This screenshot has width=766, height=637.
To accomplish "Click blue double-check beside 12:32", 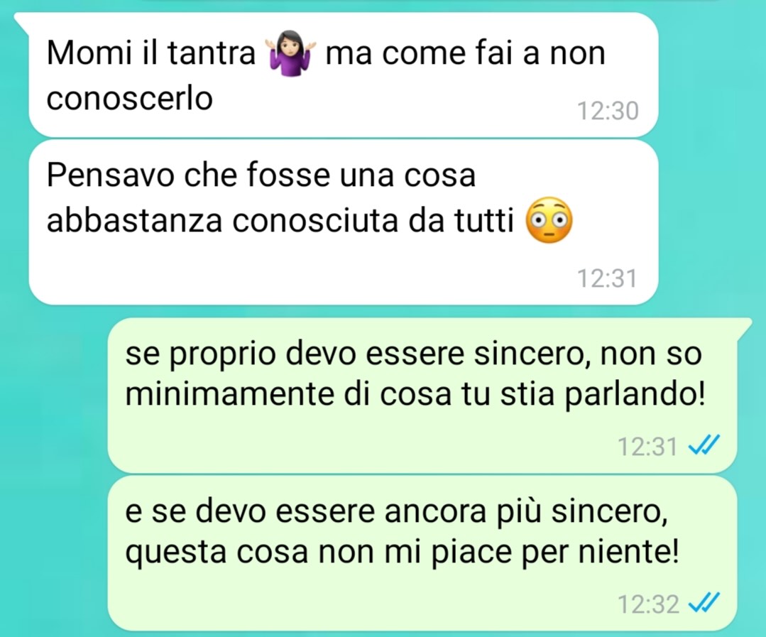I will (x=704, y=602).
